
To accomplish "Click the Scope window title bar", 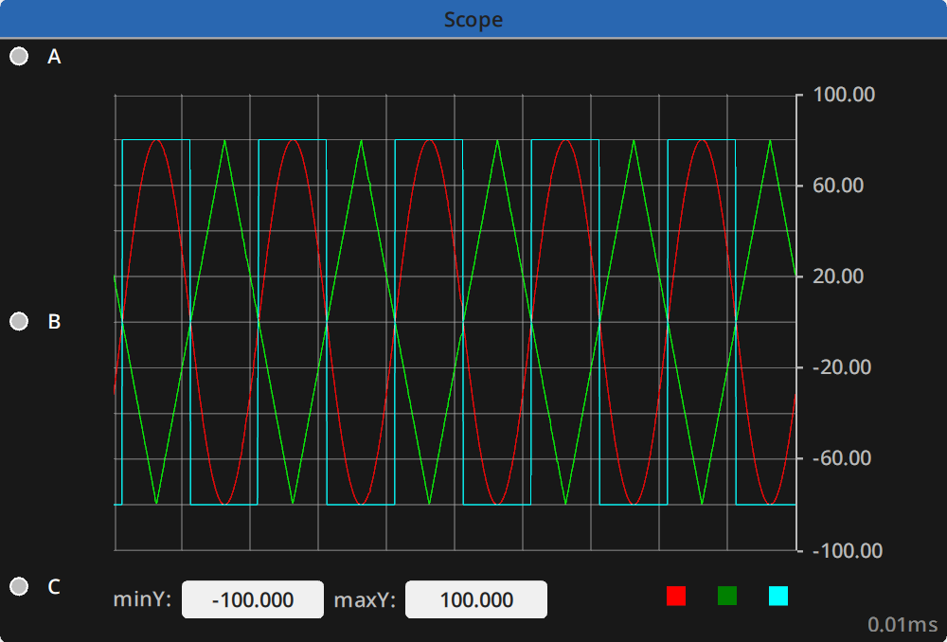I will 473,19.
